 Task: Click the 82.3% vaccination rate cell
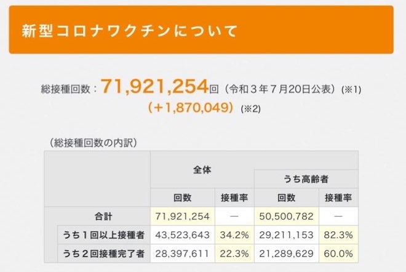tap(338, 234)
